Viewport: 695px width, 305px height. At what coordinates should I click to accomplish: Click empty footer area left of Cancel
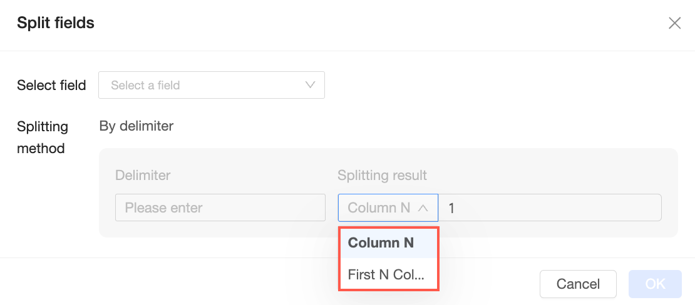188,284
